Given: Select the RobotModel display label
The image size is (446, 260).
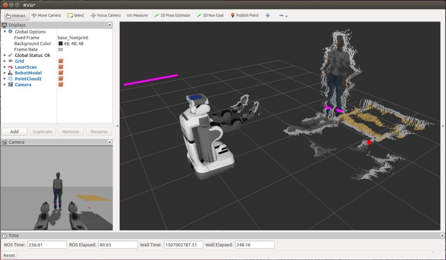Looking at the screenshot, I should [28, 73].
